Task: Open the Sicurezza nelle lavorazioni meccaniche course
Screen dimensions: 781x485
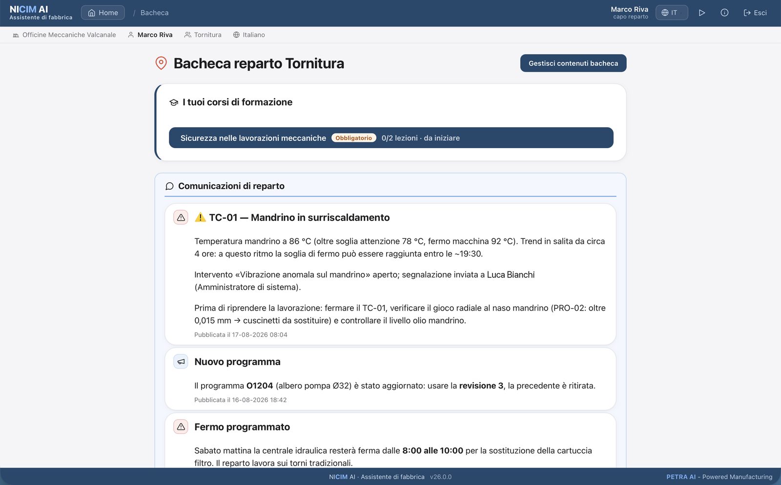Action: click(x=391, y=138)
